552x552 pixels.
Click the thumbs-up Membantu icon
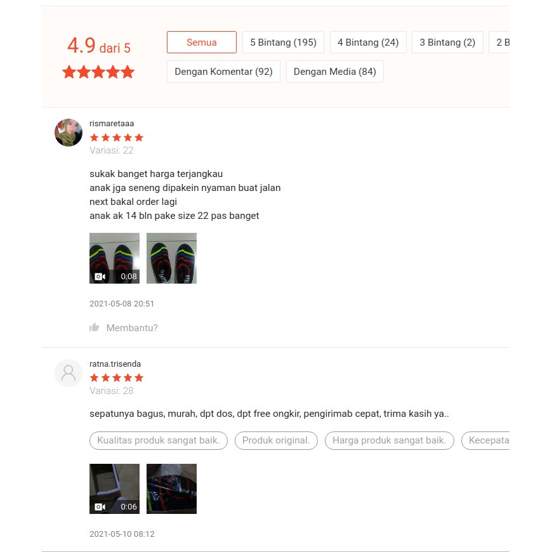[x=94, y=327]
